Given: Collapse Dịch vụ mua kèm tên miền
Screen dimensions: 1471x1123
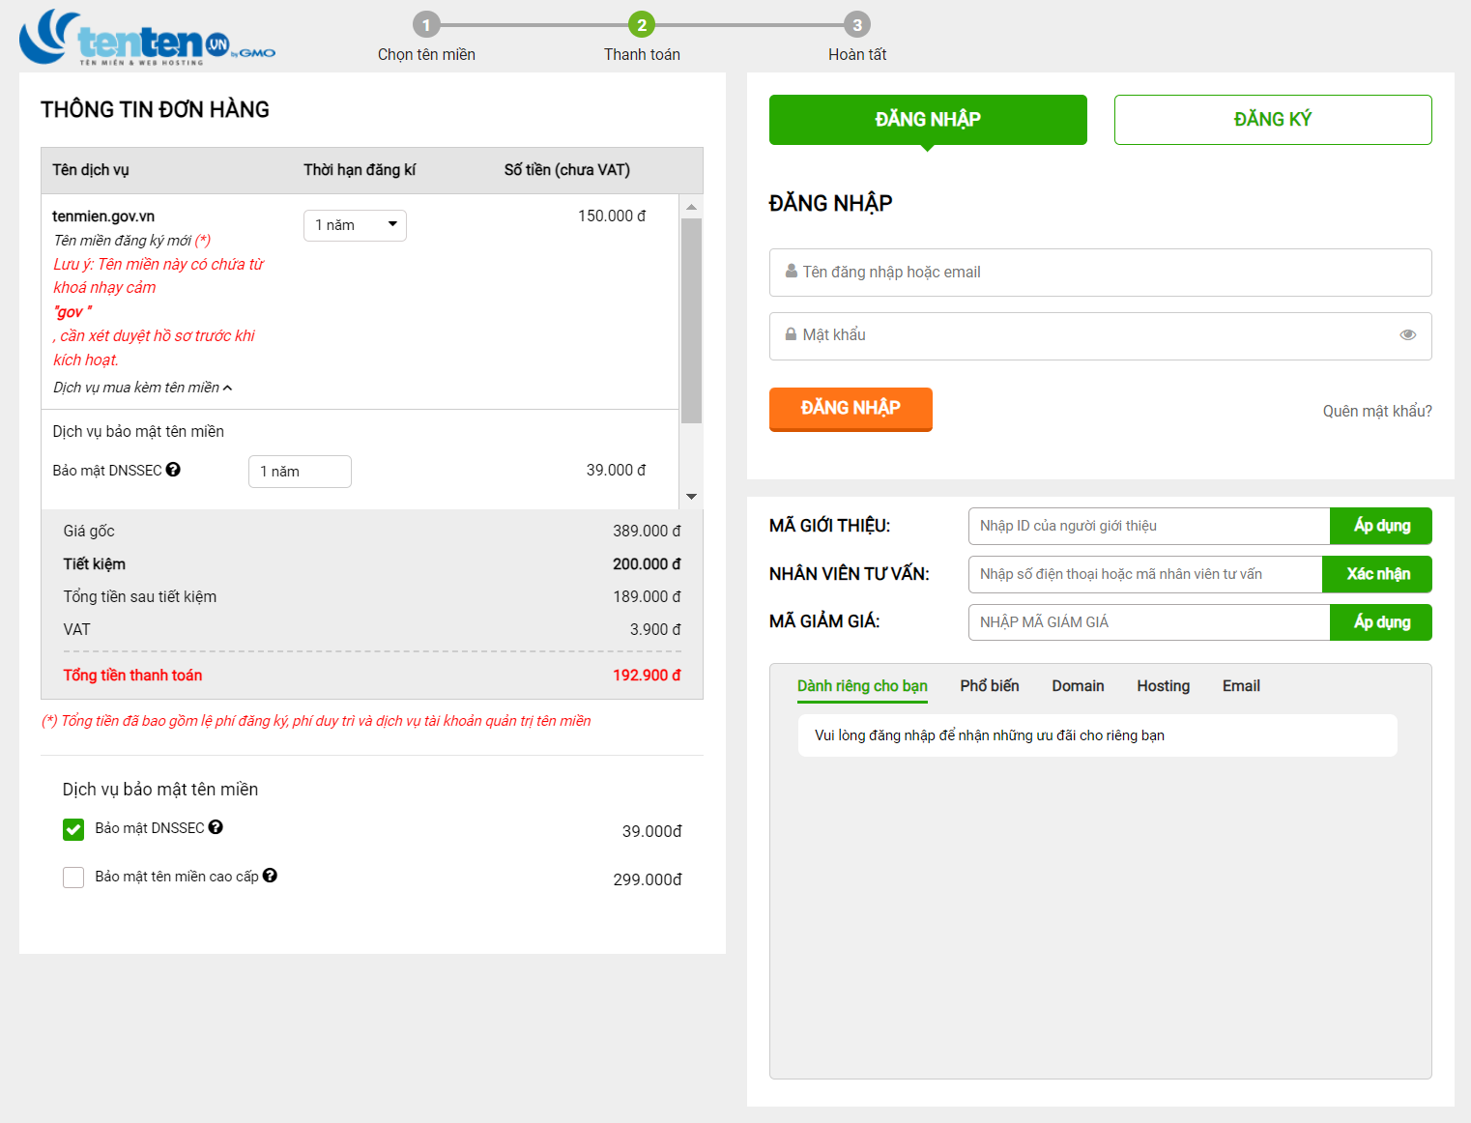Looking at the screenshot, I should pyautogui.click(x=143, y=388).
